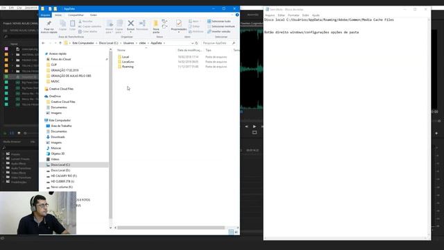Open the Compartilhar ribbon tab
The height and width of the screenshot is (250, 444).
(x=76, y=15)
